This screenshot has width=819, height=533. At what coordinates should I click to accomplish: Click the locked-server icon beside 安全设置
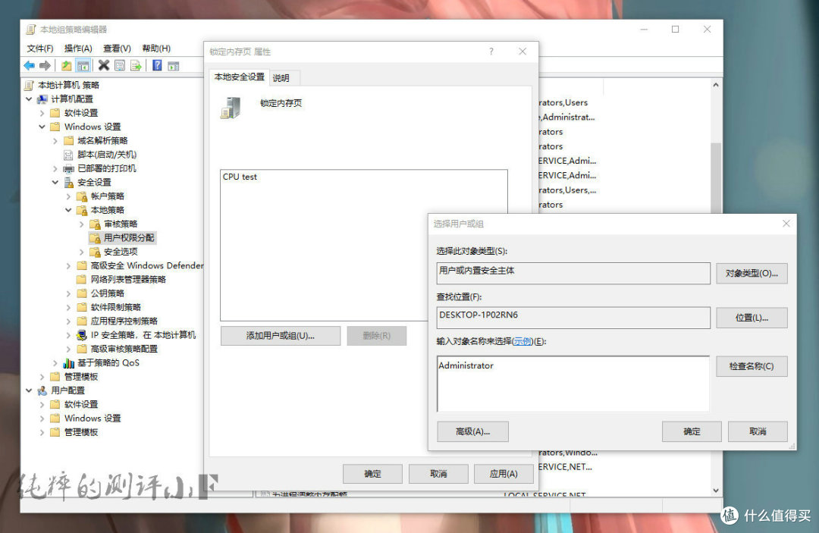[x=68, y=183]
